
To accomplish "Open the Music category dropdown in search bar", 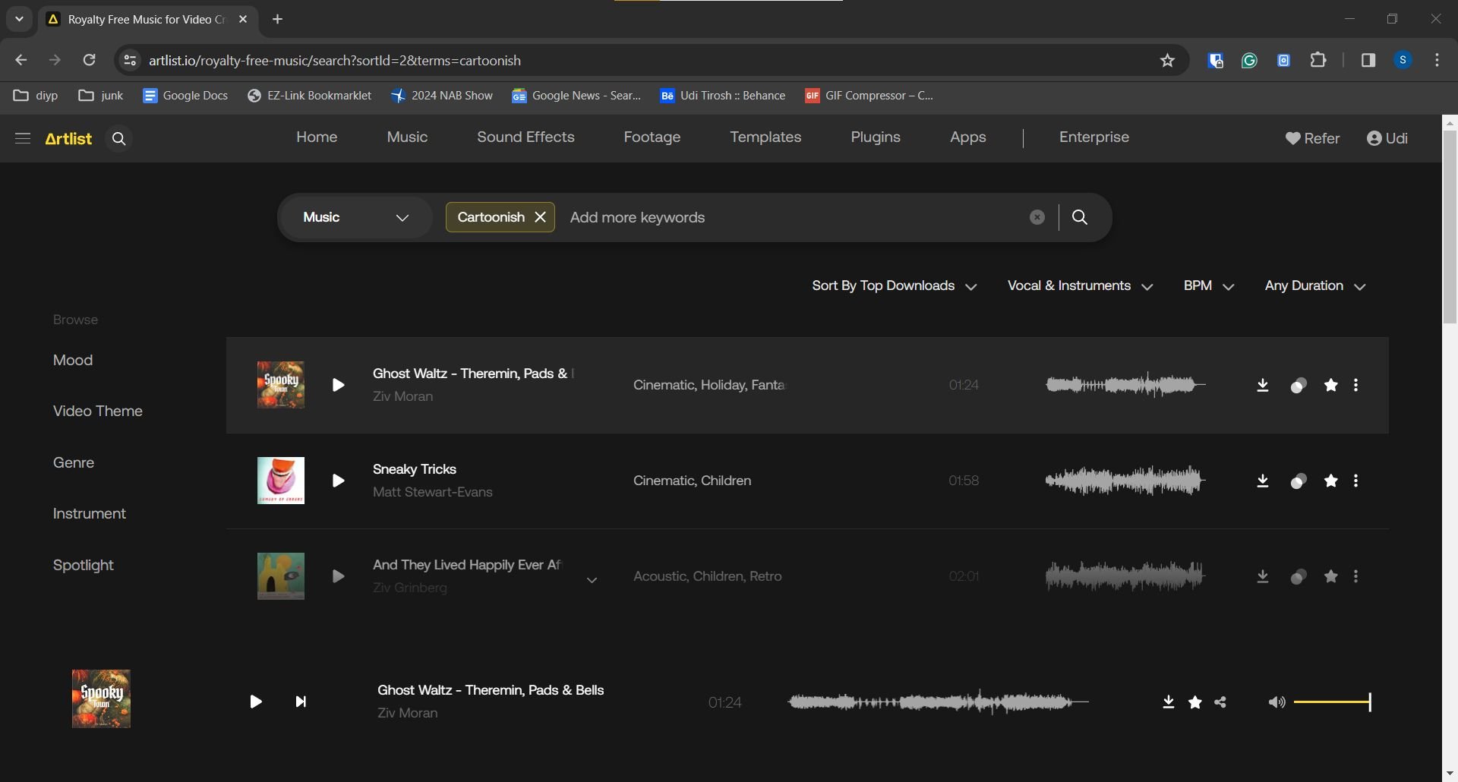I will (356, 217).
